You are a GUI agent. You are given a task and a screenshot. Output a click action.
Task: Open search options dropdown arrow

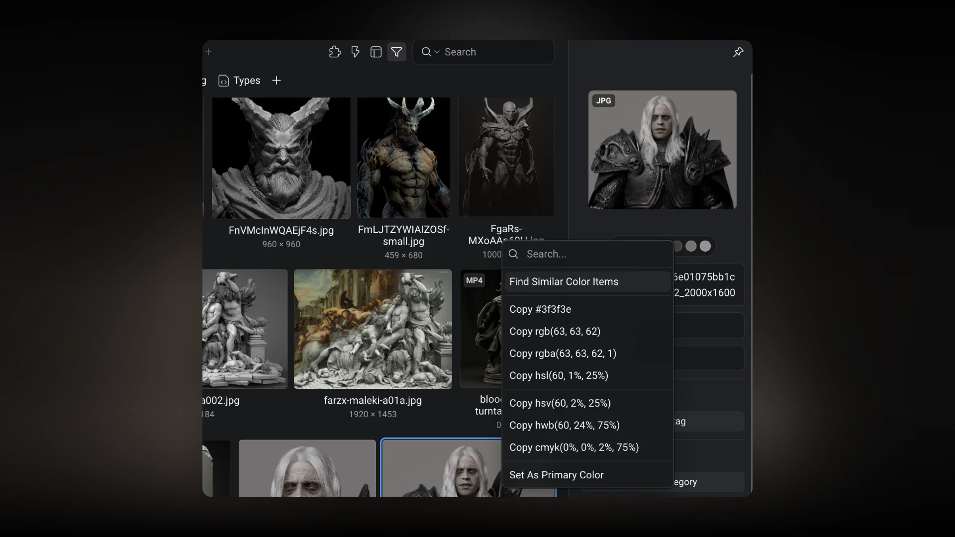[x=437, y=52]
